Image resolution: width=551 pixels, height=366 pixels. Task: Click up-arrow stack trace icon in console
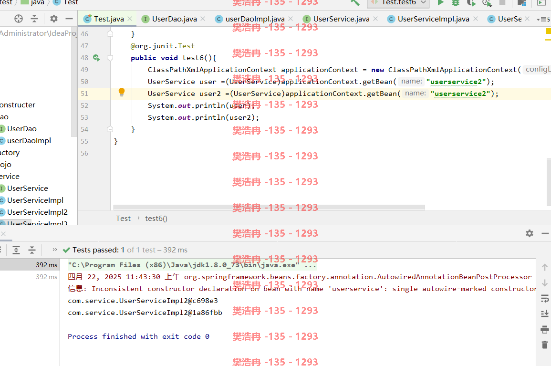click(x=545, y=267)
